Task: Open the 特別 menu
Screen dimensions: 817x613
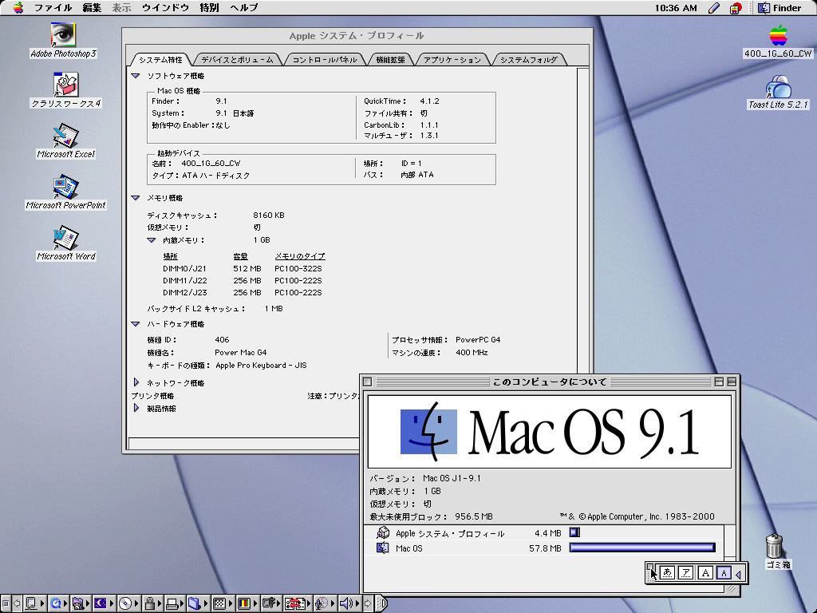Action: (x=209, y=8)
